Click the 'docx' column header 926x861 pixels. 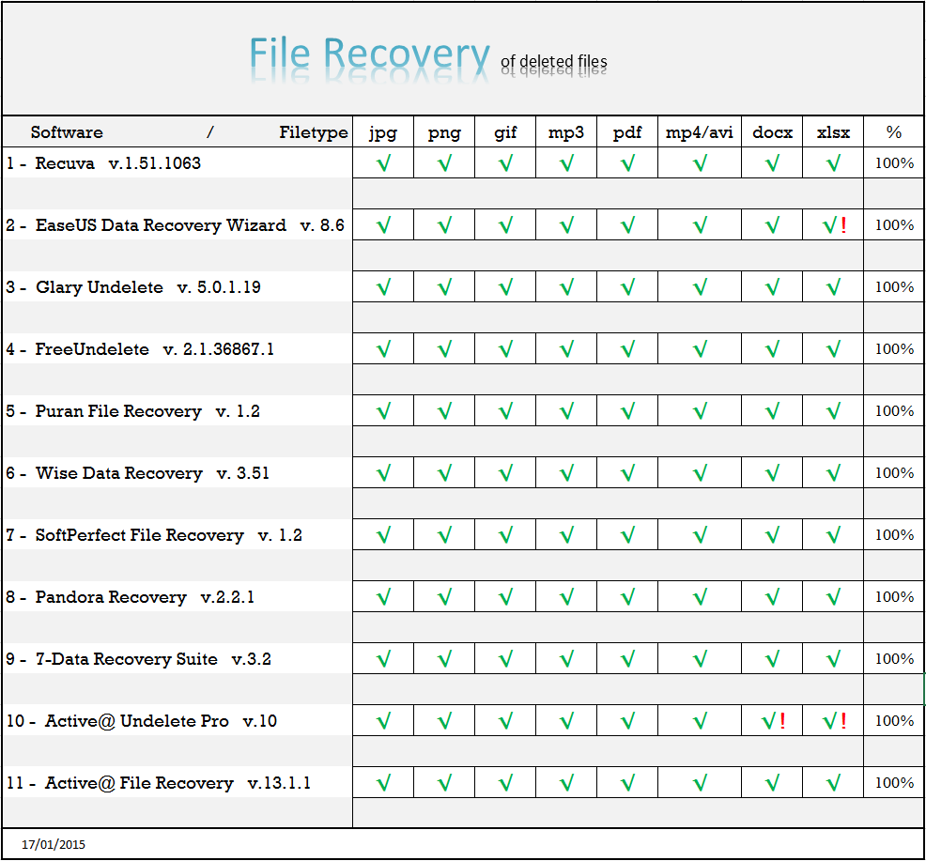coord(773,132)
